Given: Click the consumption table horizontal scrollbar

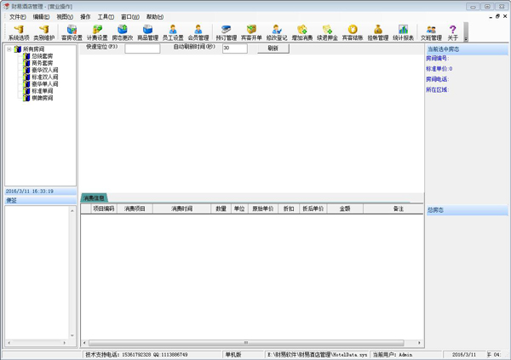Looking at the screenshot, I should [x=247, y=343].
